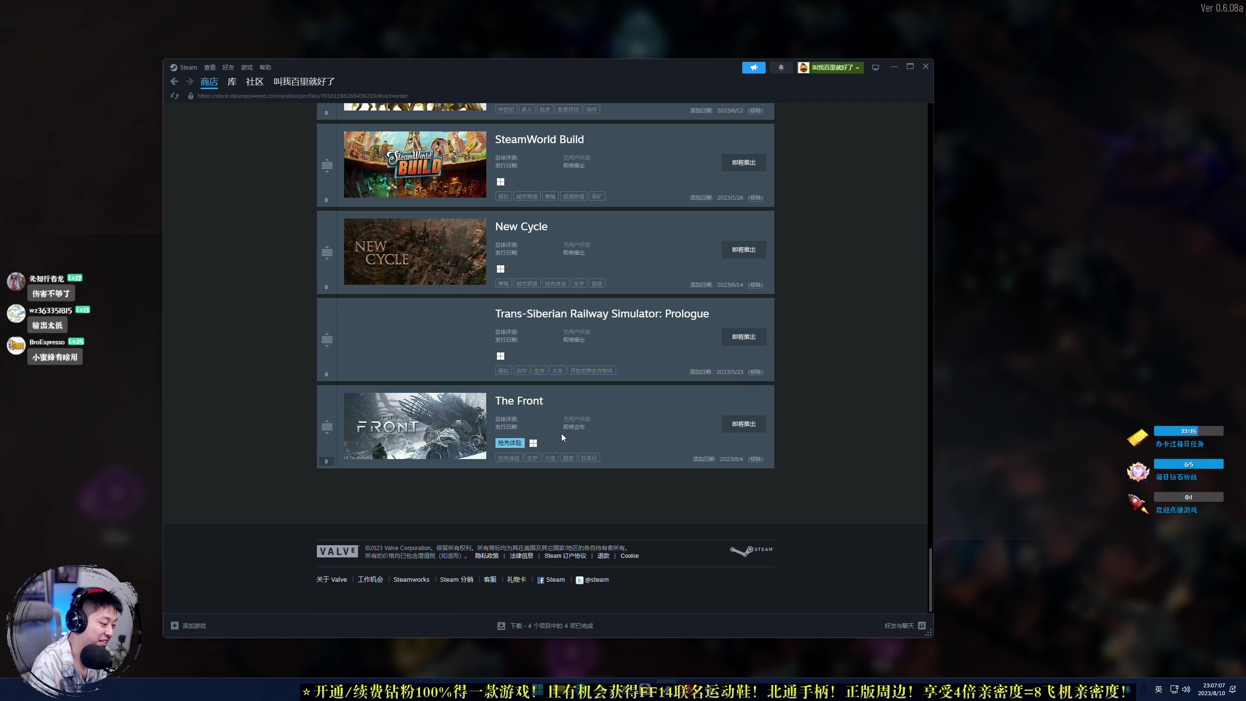Switch to the 社区 tab
This screenshot has height=701, width=1246.
coord(255,82)
